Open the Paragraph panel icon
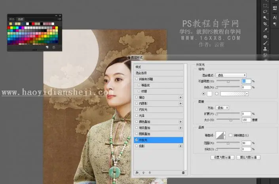The width and height of the screenshot is (279, 184). [275, 24]
